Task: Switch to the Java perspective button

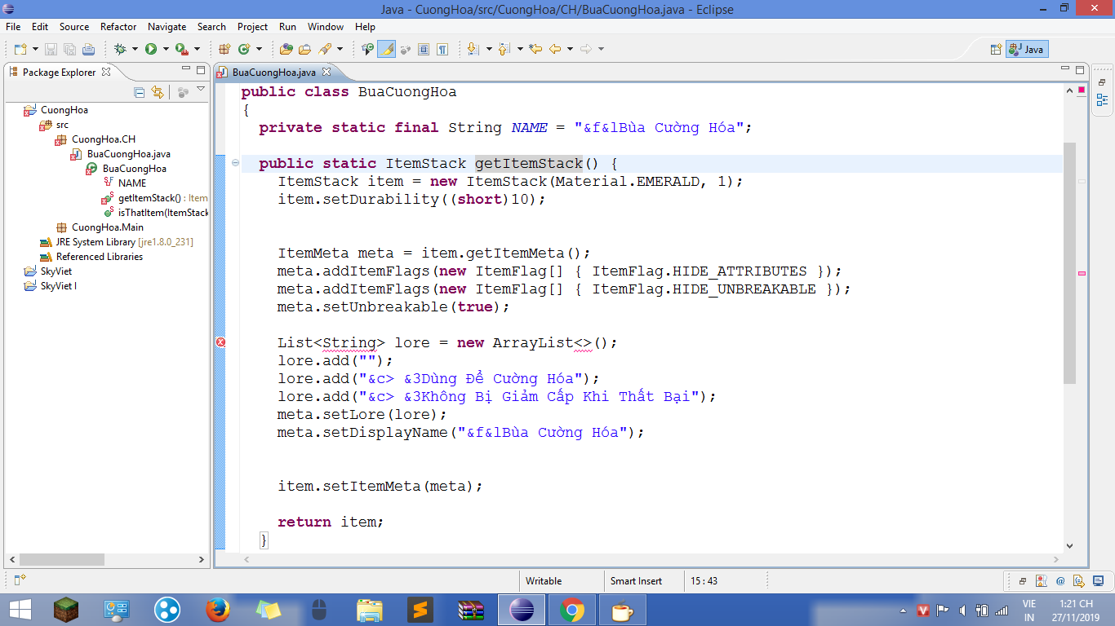Action: (x=1027, y=49)
